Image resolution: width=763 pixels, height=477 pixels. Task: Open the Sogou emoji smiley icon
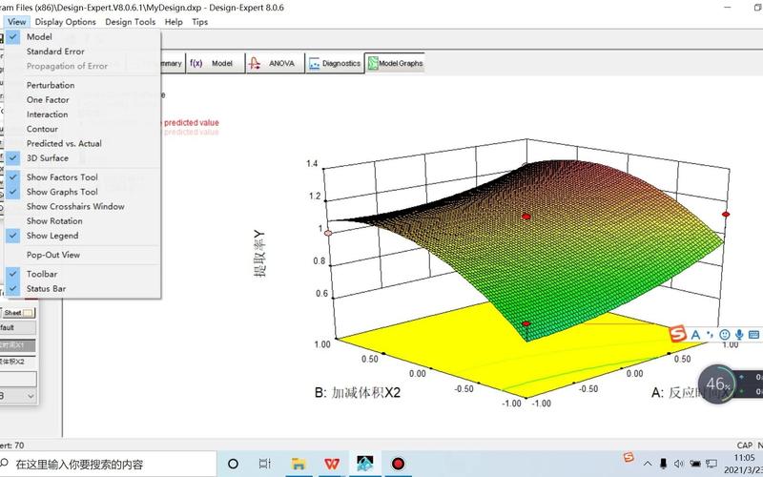(x=725, y=334)
